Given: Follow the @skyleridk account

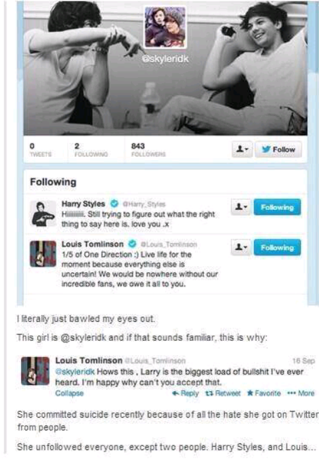Looking at the screenshot, I should point(278,149).
